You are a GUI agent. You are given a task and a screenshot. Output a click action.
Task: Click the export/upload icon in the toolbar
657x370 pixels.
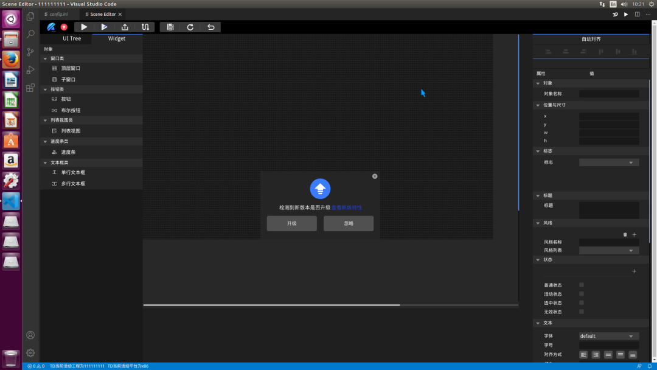(125, 27)
